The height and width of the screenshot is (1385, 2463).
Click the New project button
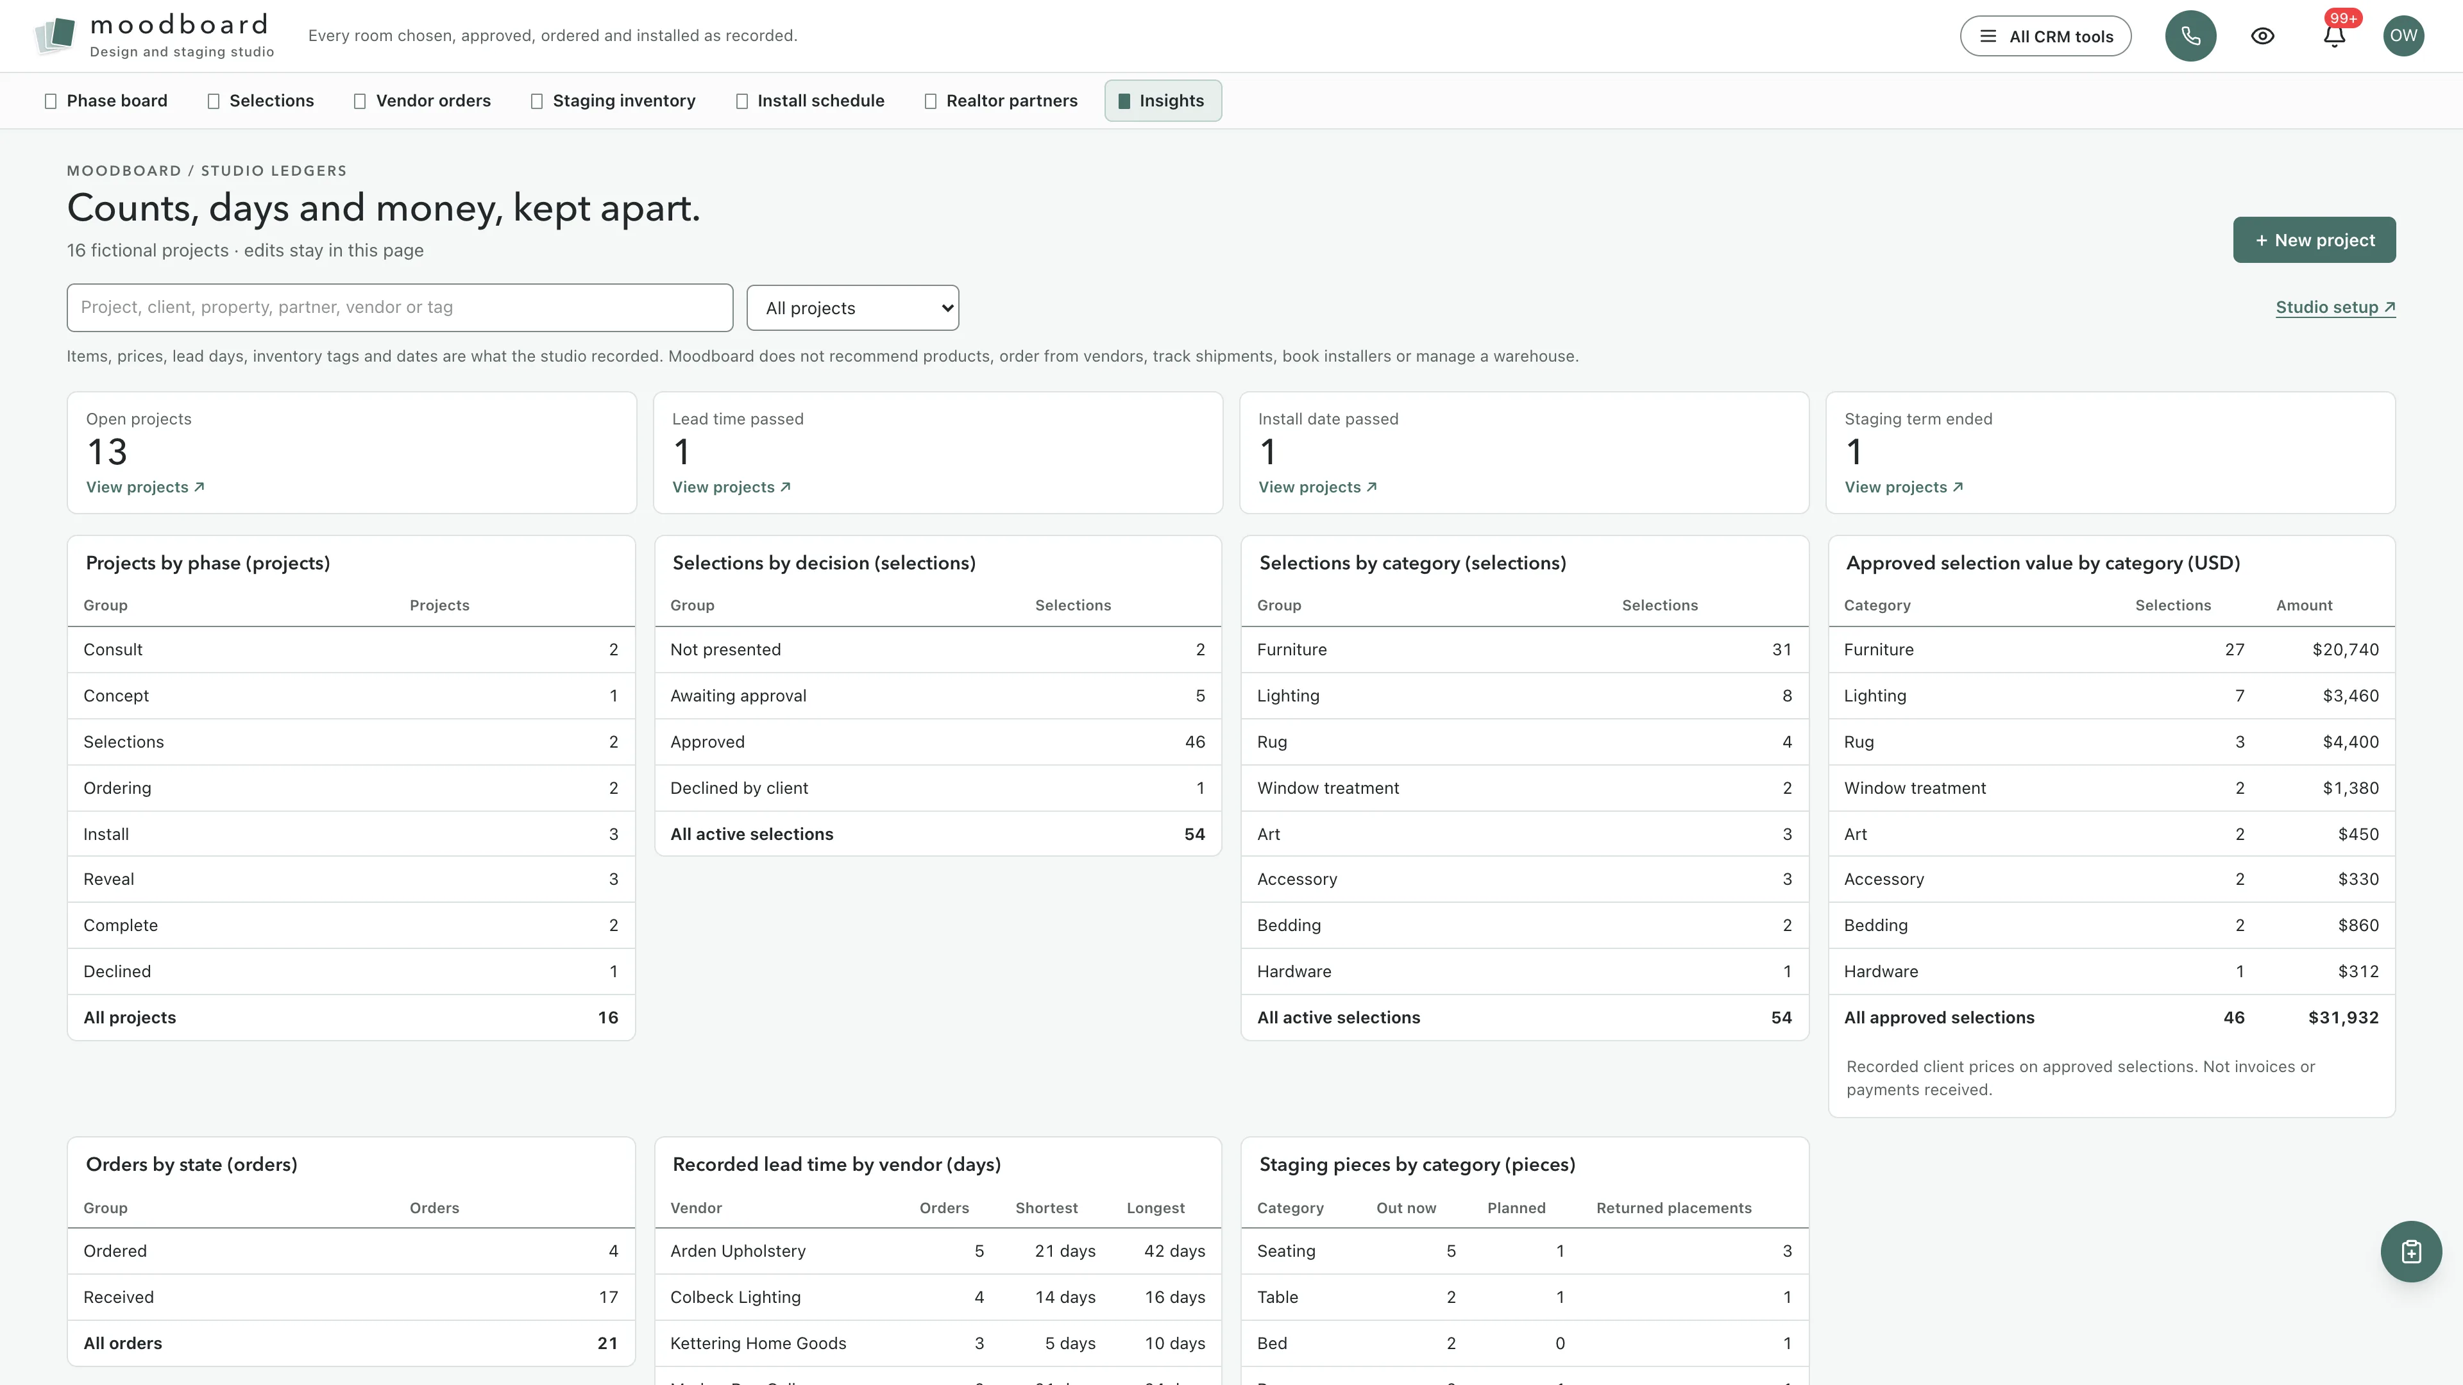(2314, 240)
